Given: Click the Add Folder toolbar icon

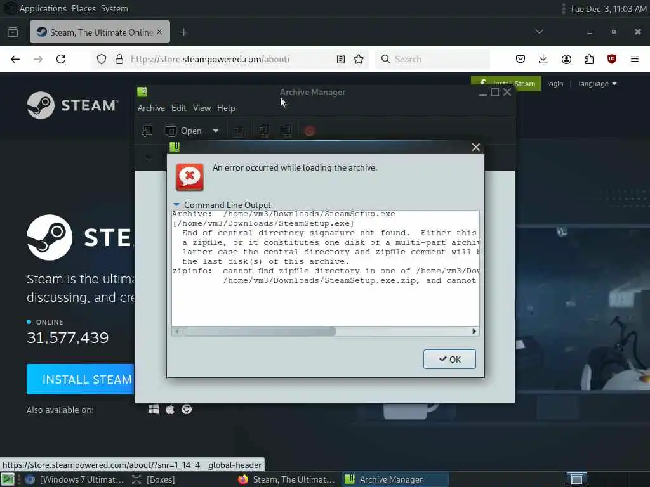Looking at the screenshot, I should (x=286, y=131).
